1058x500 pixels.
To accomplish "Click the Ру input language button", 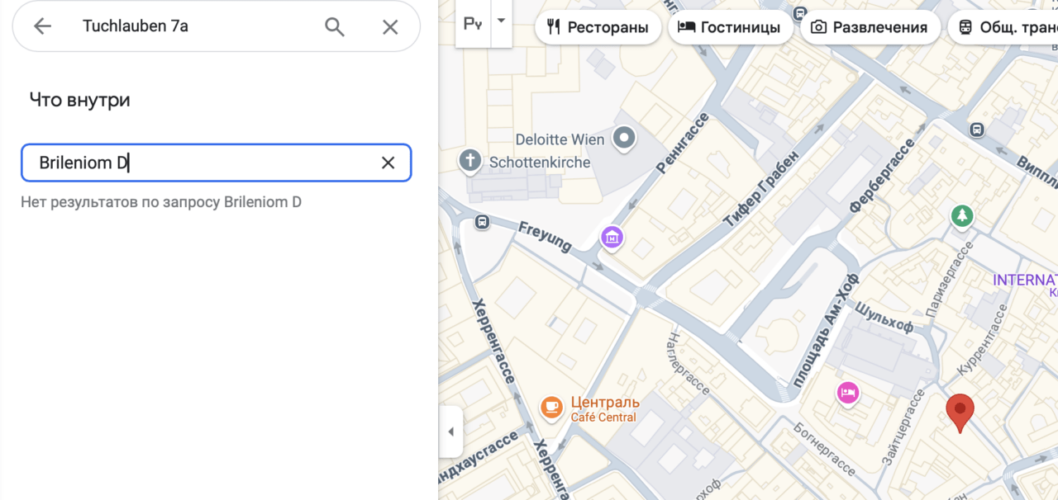I will point(473,22).
